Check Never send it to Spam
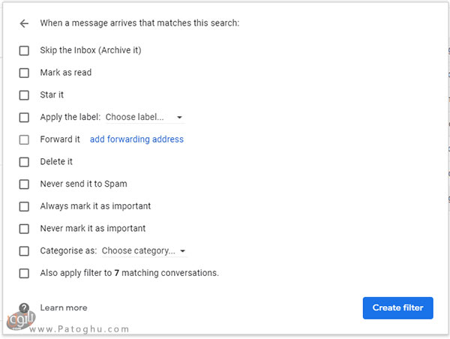This screenshot has height=339, width=450. pos(24,184)
